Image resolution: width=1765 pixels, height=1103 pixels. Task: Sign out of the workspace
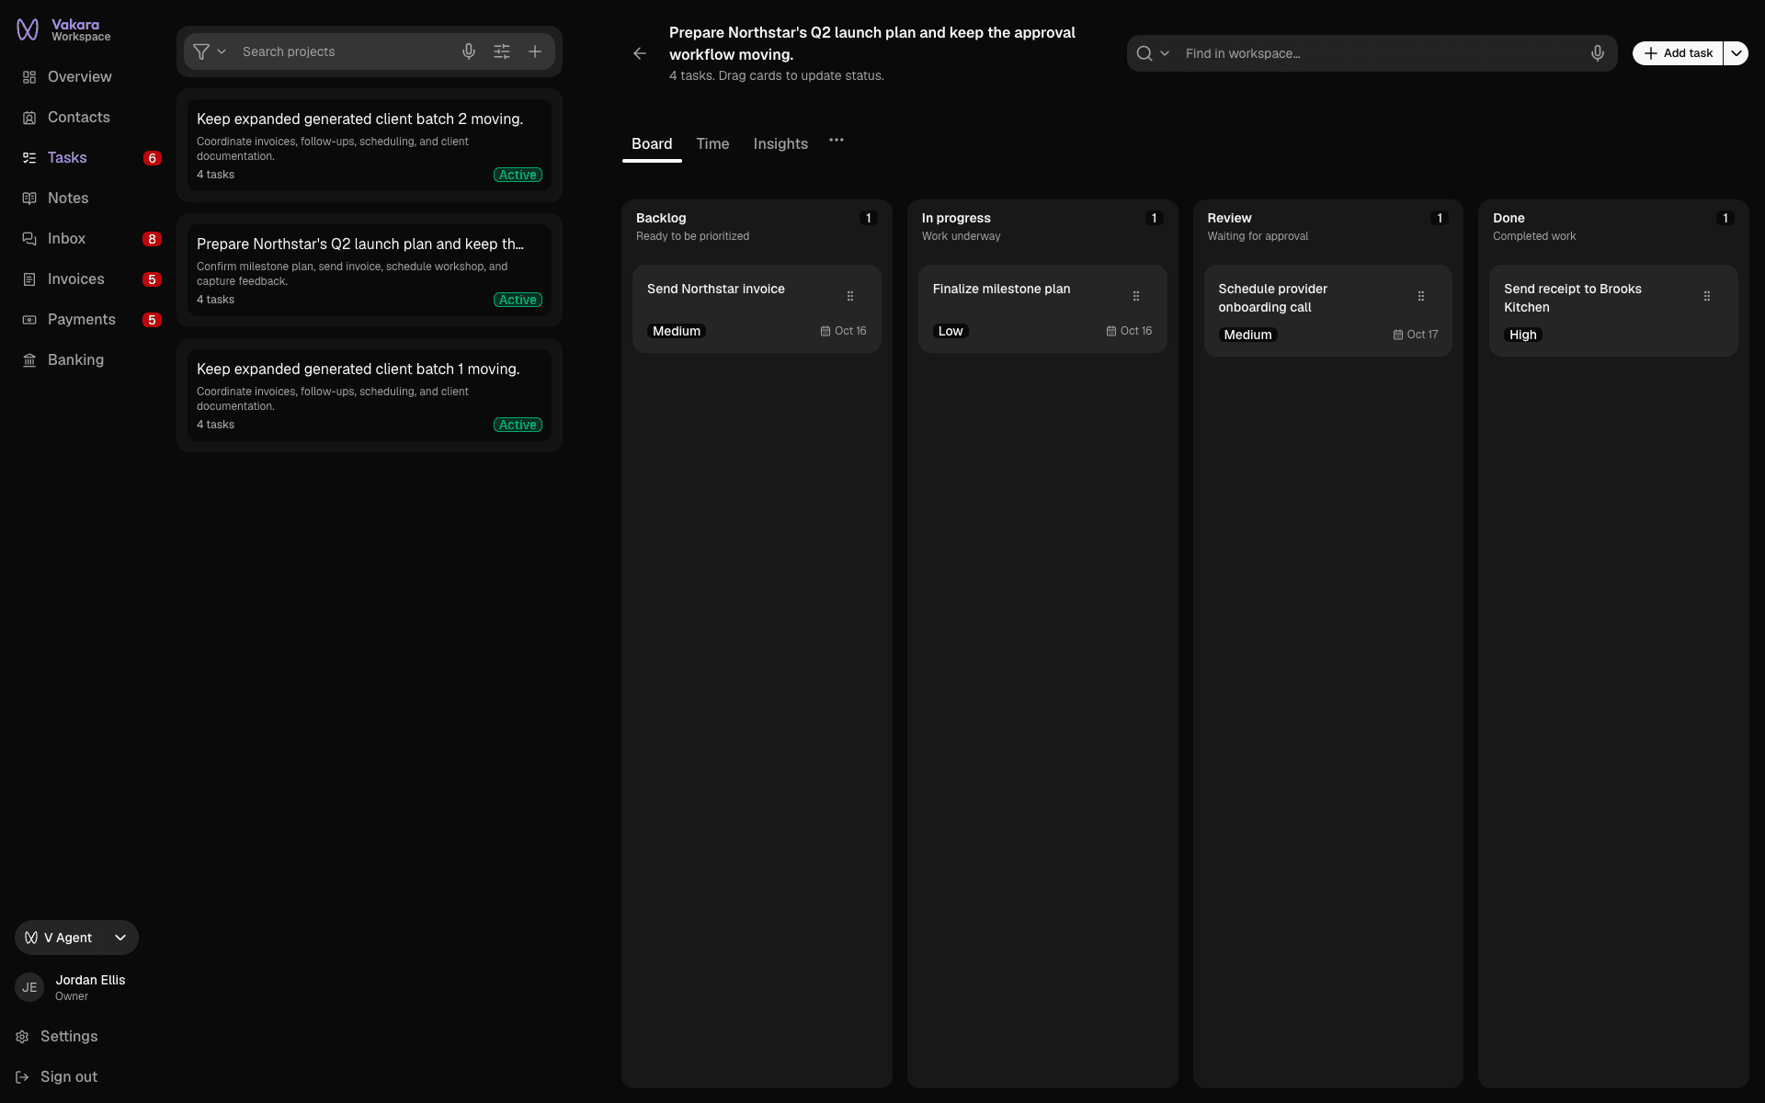[57, 1077]
